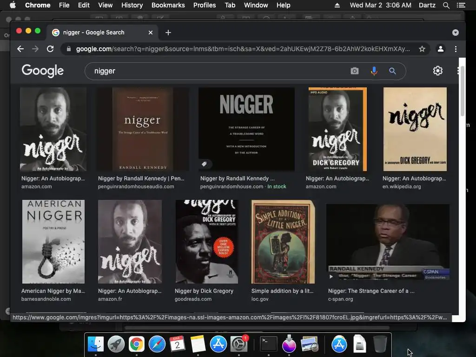Viewport: 476px width, 357px height.
Task: Open the Edit menu
Action: pos(84,5)
